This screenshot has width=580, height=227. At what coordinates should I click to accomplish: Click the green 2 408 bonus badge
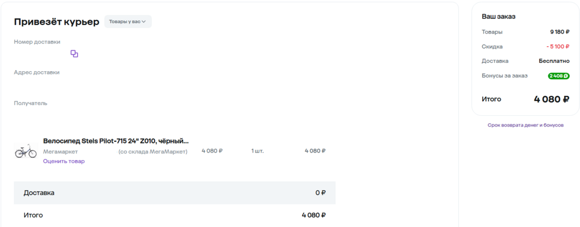click(559, 76)
